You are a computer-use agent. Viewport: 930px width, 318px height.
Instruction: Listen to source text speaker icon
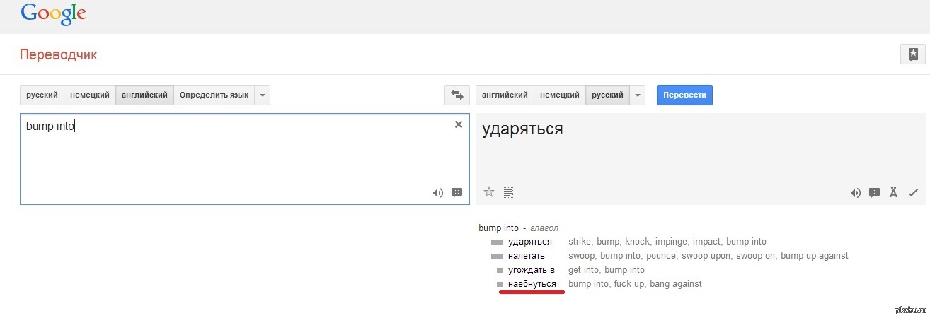(438, 192)
